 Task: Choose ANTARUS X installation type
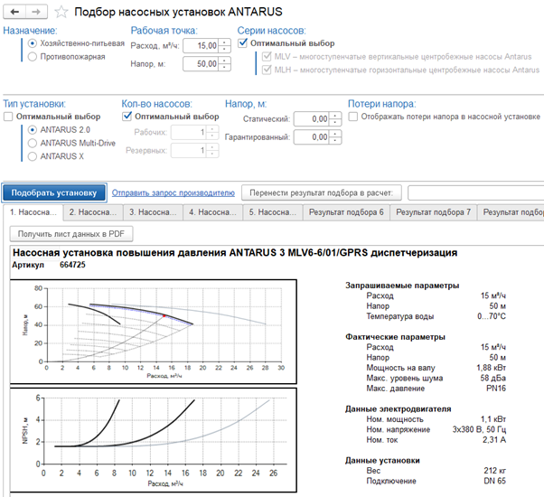click(x=33, y=156)
